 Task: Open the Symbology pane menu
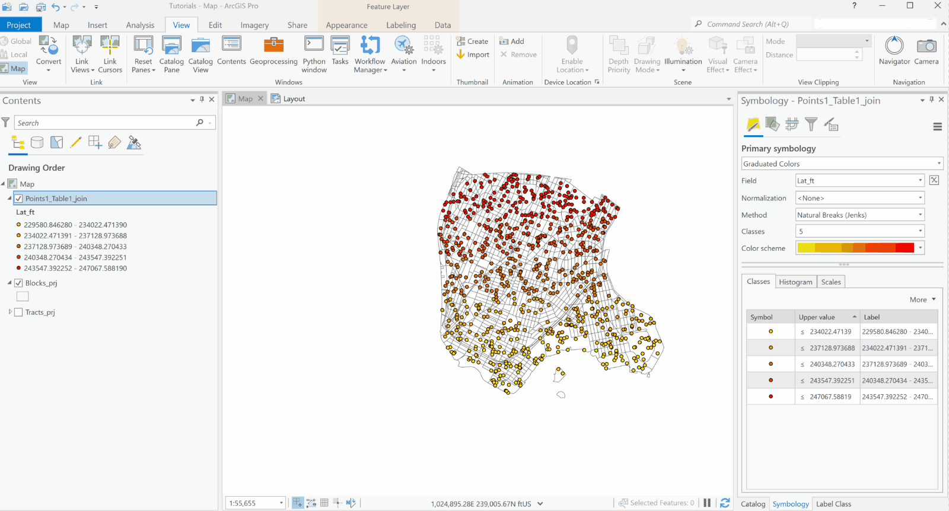[x=938, y=126]
